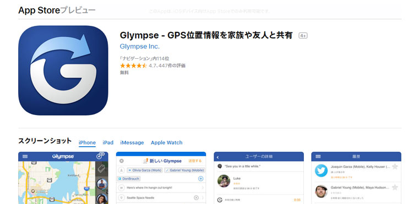The image size is (419, 204).
Task: Clear the Seattle Space Needle destination
Action: click(196, 198)
